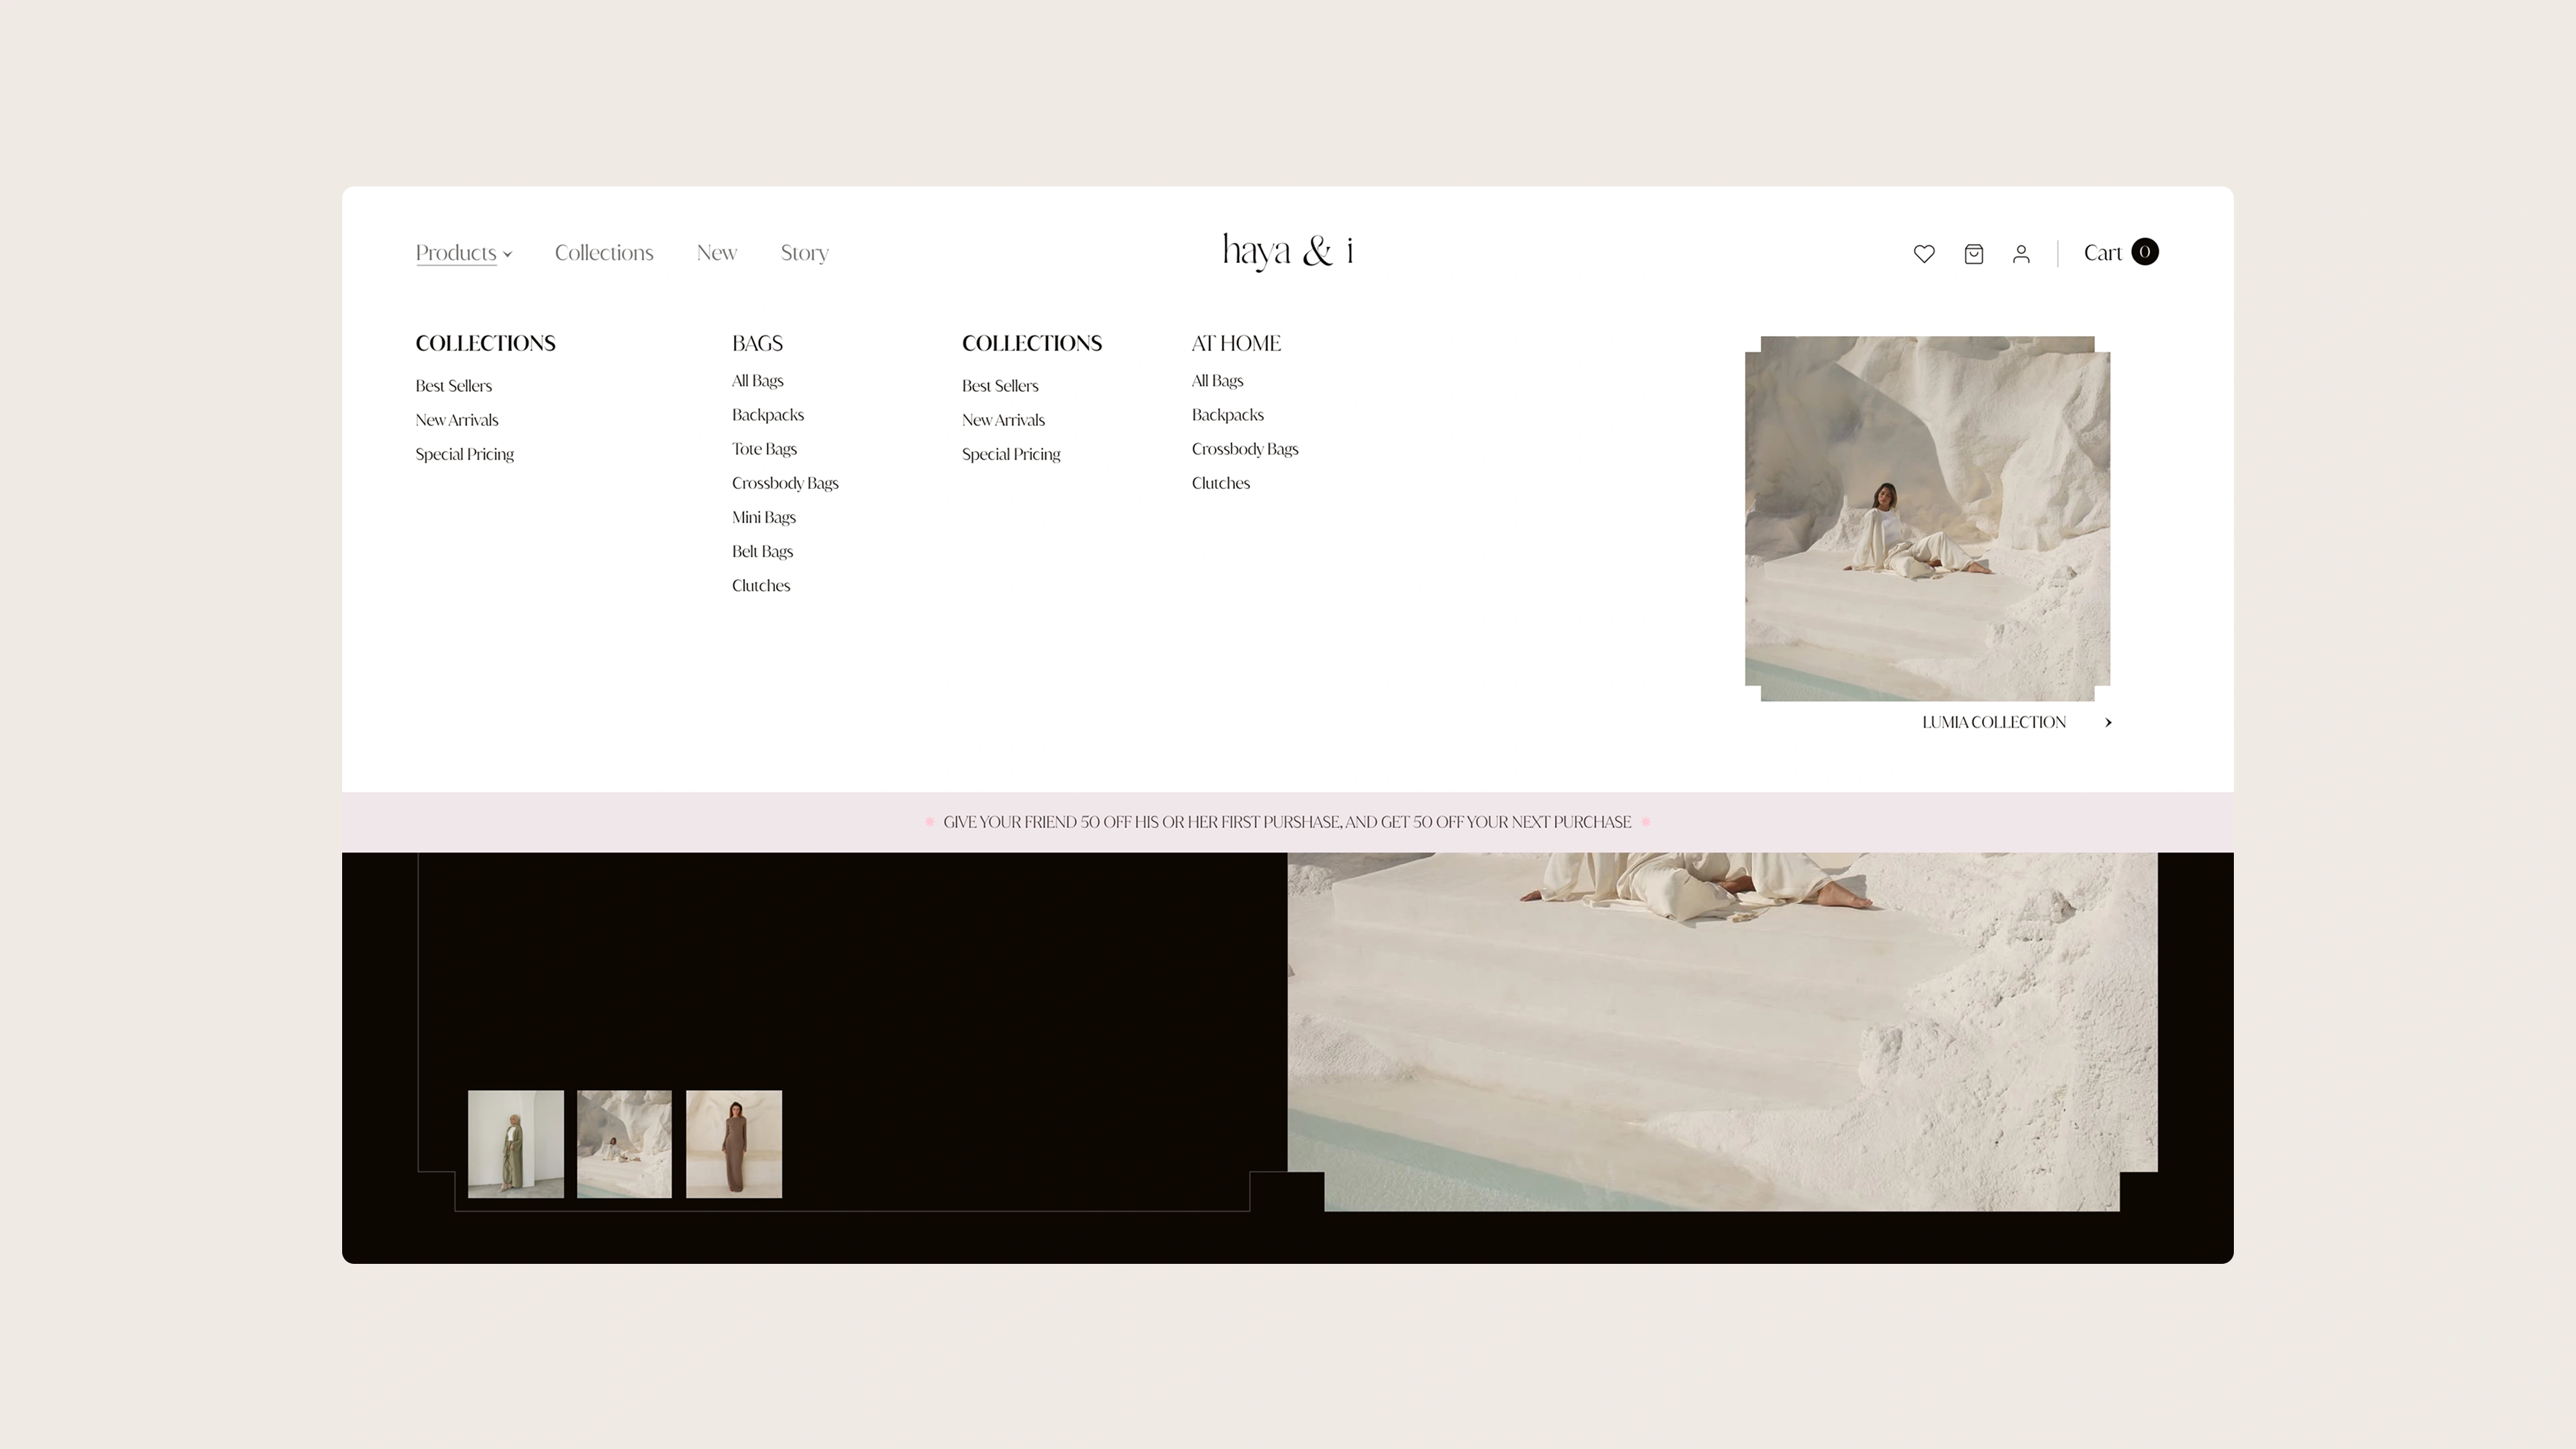The height and width of the screenshot is (1449, 2576).
Task: Click the cart count badge
Action: 2144,252
